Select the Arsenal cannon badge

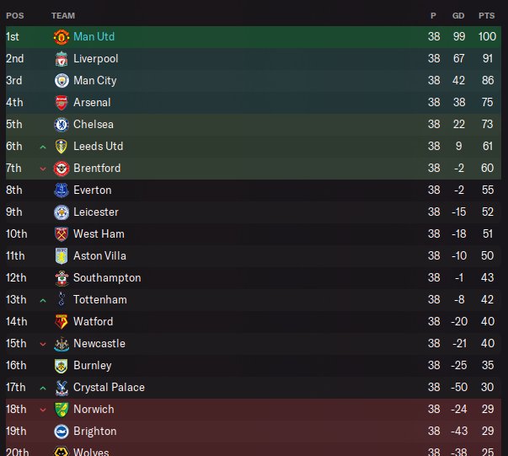pyautogui.click(x=61, y=103)
